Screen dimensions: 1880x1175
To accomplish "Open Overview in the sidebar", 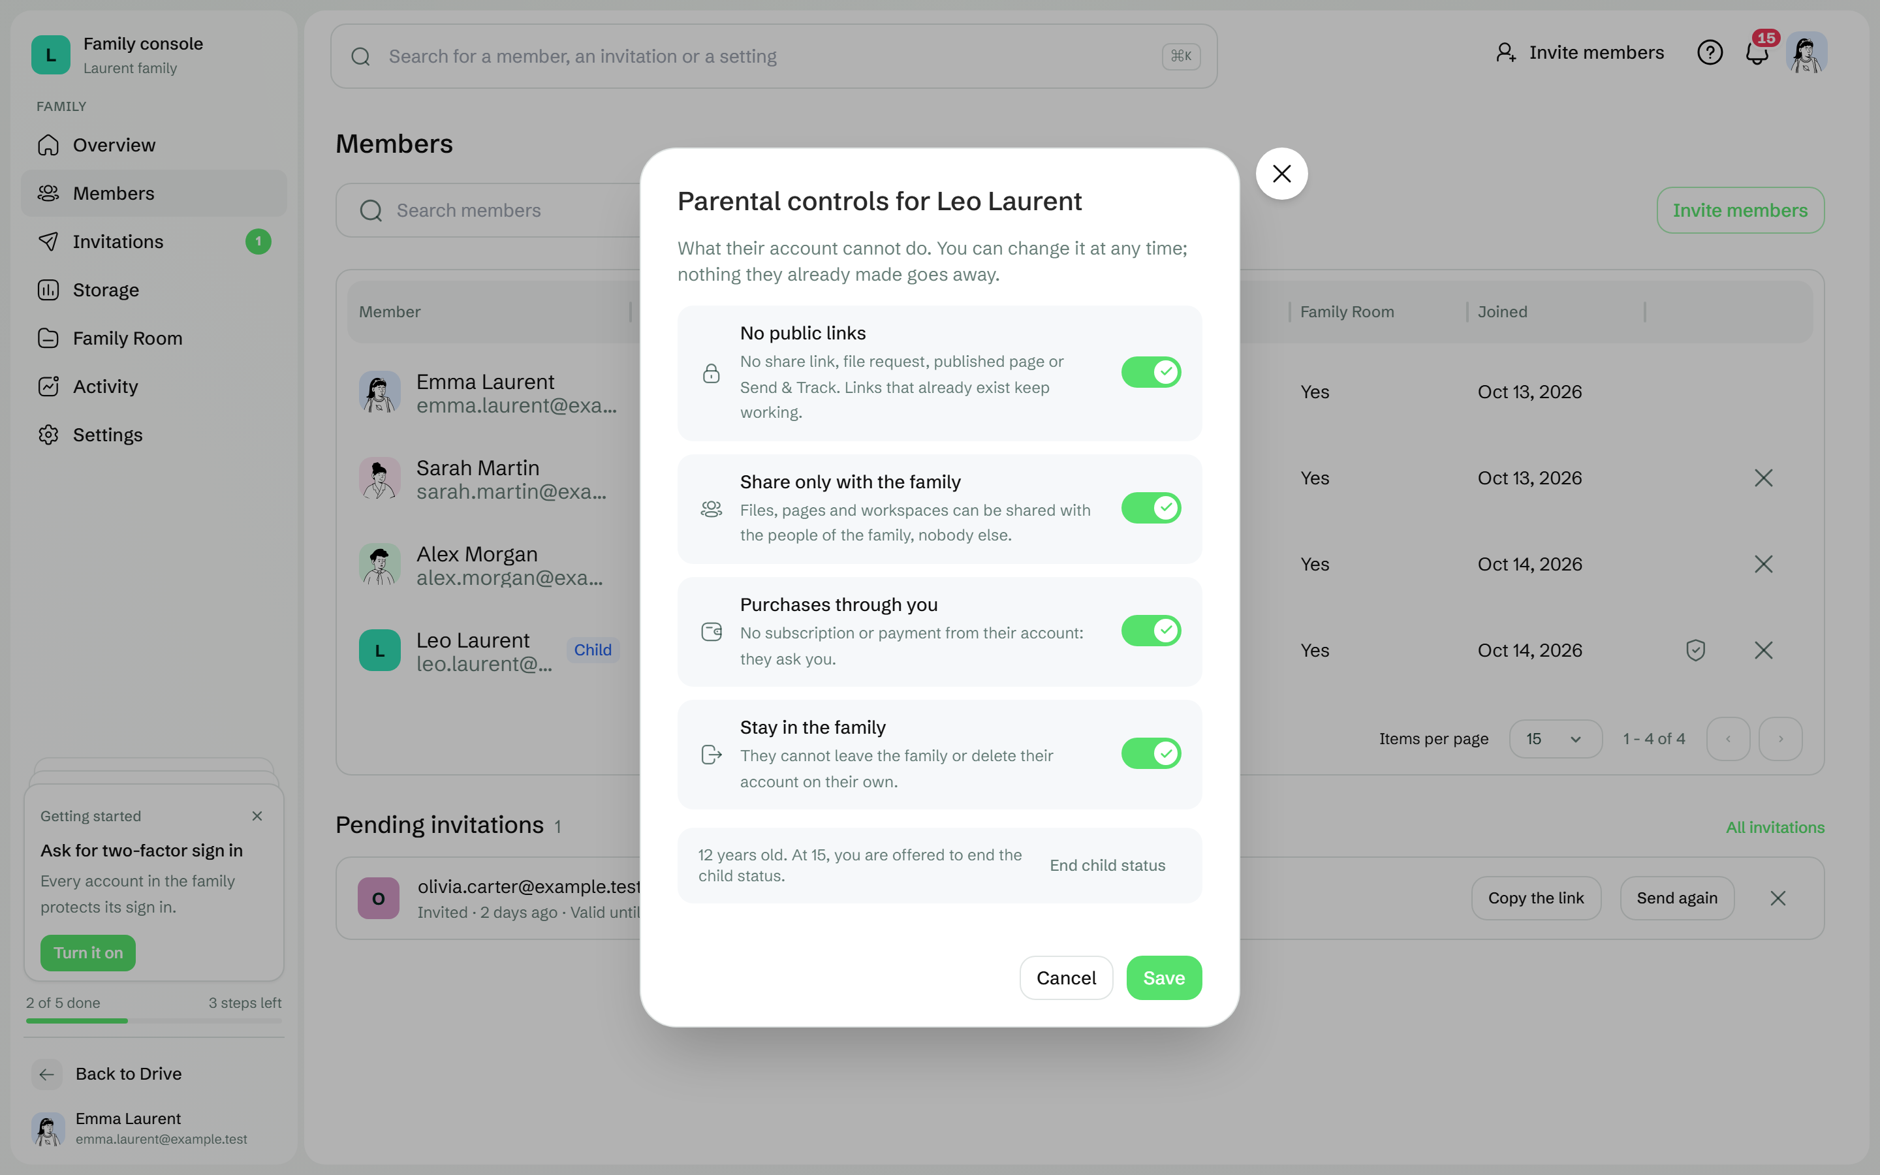I will pos(154,146).
